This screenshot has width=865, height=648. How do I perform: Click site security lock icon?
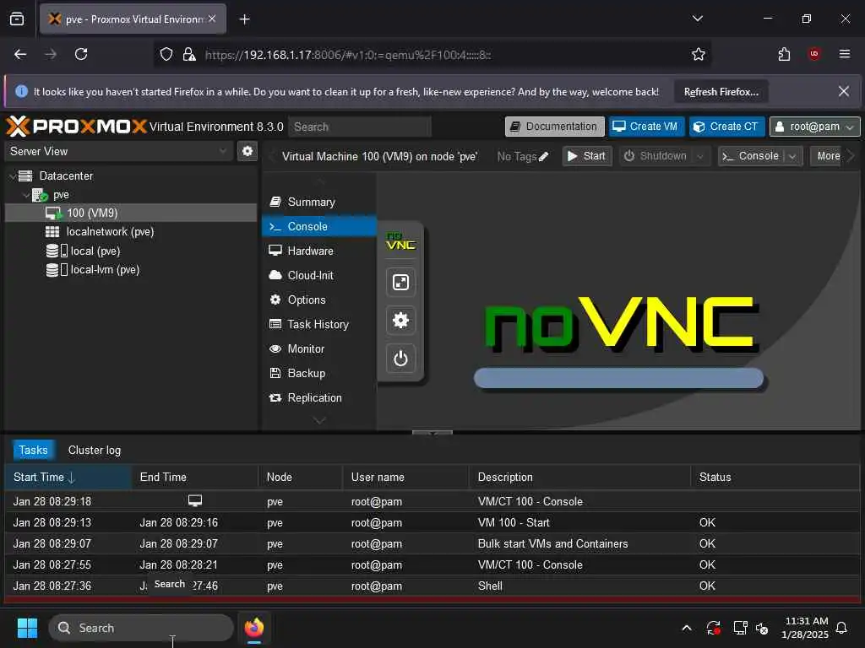pos(189,54)
